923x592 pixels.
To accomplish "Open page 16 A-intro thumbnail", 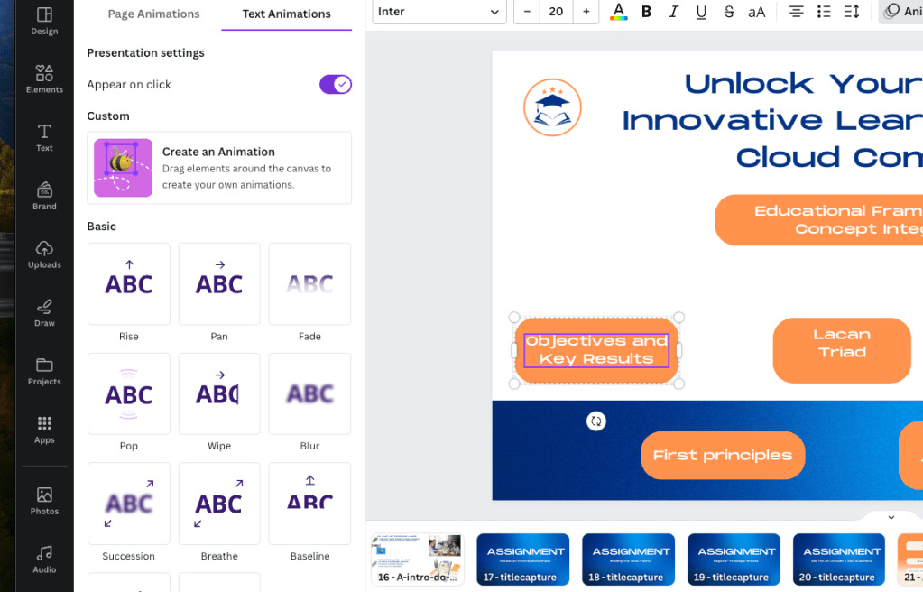I will coord(418,560).
